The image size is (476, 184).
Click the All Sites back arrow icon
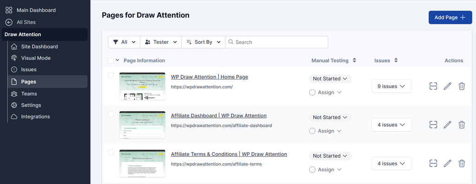tap(9, 22)
